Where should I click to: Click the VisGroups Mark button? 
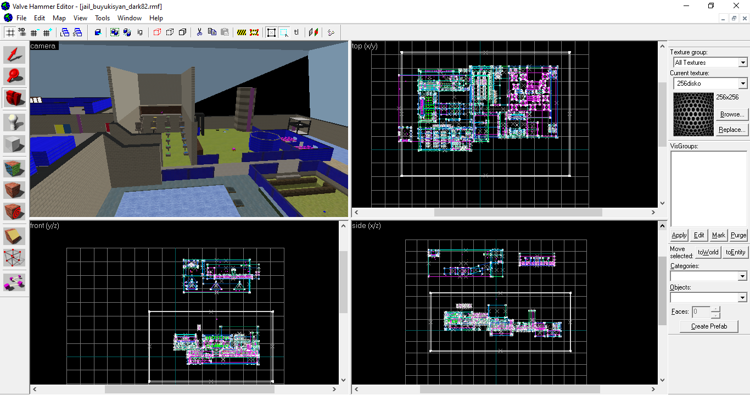pyautogui.click(x=719, y=235)
